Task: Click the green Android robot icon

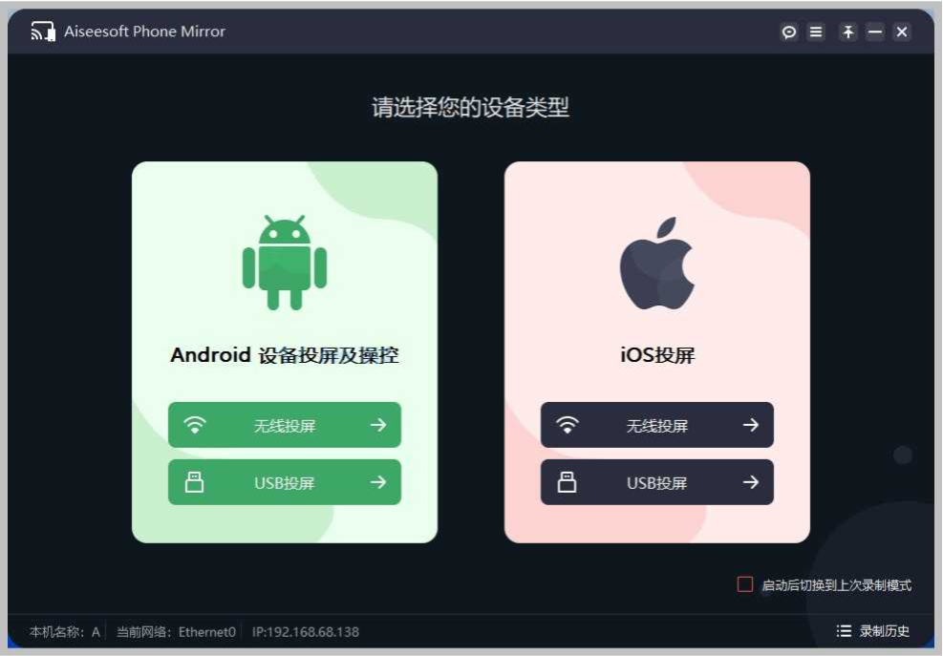Action: 285,263
